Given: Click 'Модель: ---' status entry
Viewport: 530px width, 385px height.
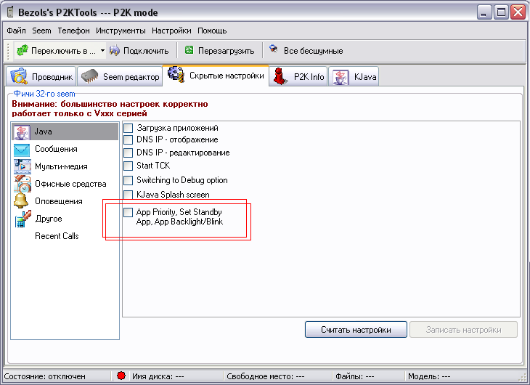Looking at the screenshot, I should pos(429,376).
